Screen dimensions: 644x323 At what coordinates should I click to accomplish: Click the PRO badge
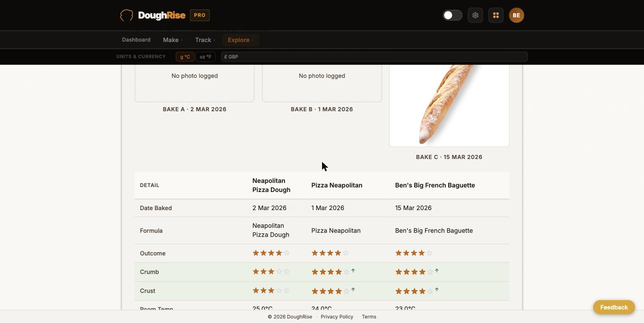point(200,15)
